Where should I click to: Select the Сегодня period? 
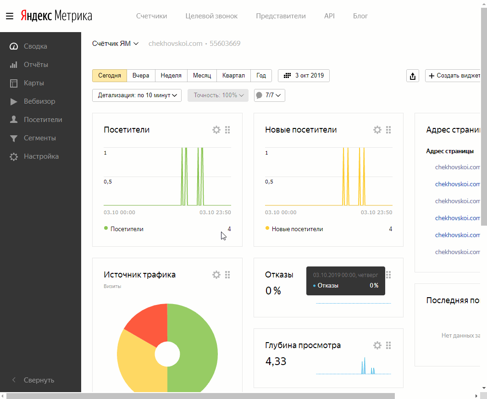pyautogui.click(x=110, y=76)
